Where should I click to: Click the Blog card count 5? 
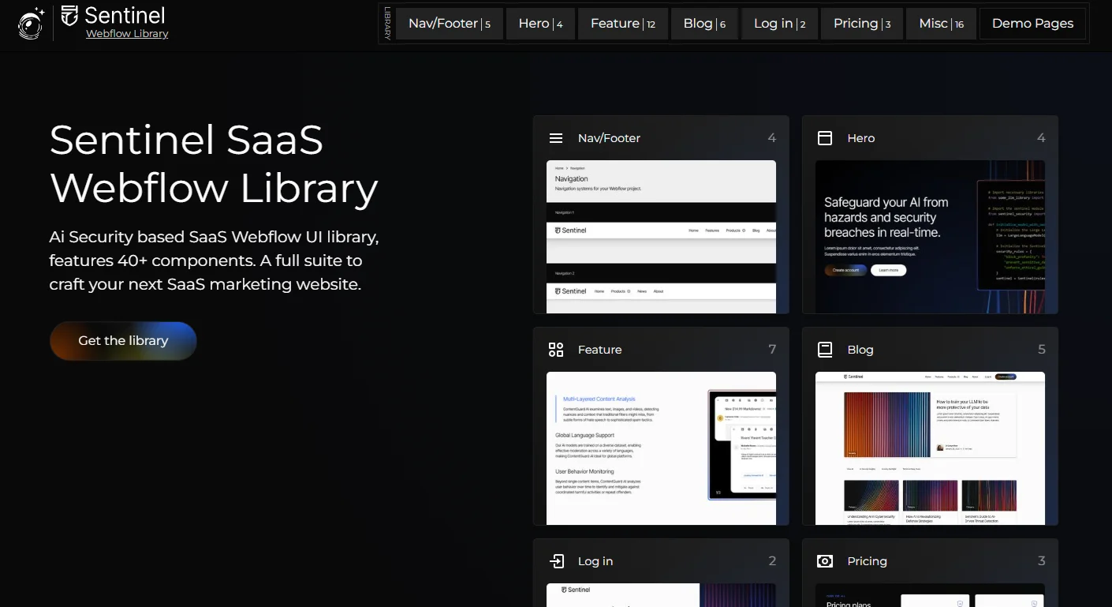click(1041, 350)
